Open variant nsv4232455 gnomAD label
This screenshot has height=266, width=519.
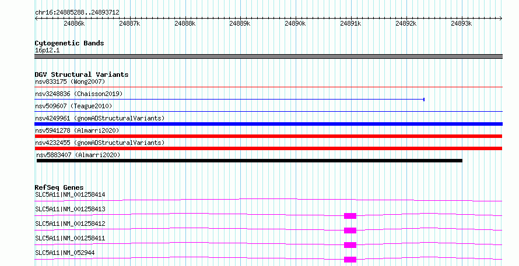[100, 143]
